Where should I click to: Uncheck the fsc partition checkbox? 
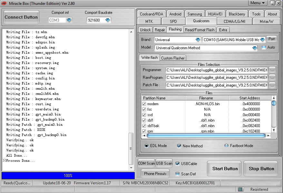click(x=144, y=109)
